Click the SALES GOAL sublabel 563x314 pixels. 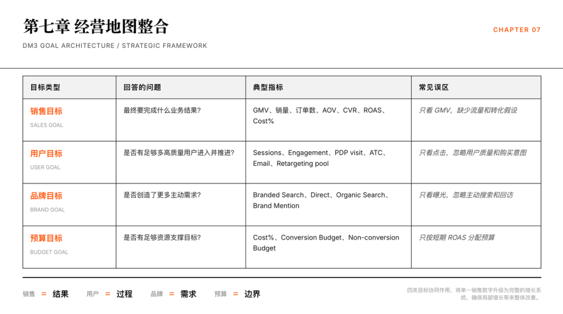tap(47, 125)
